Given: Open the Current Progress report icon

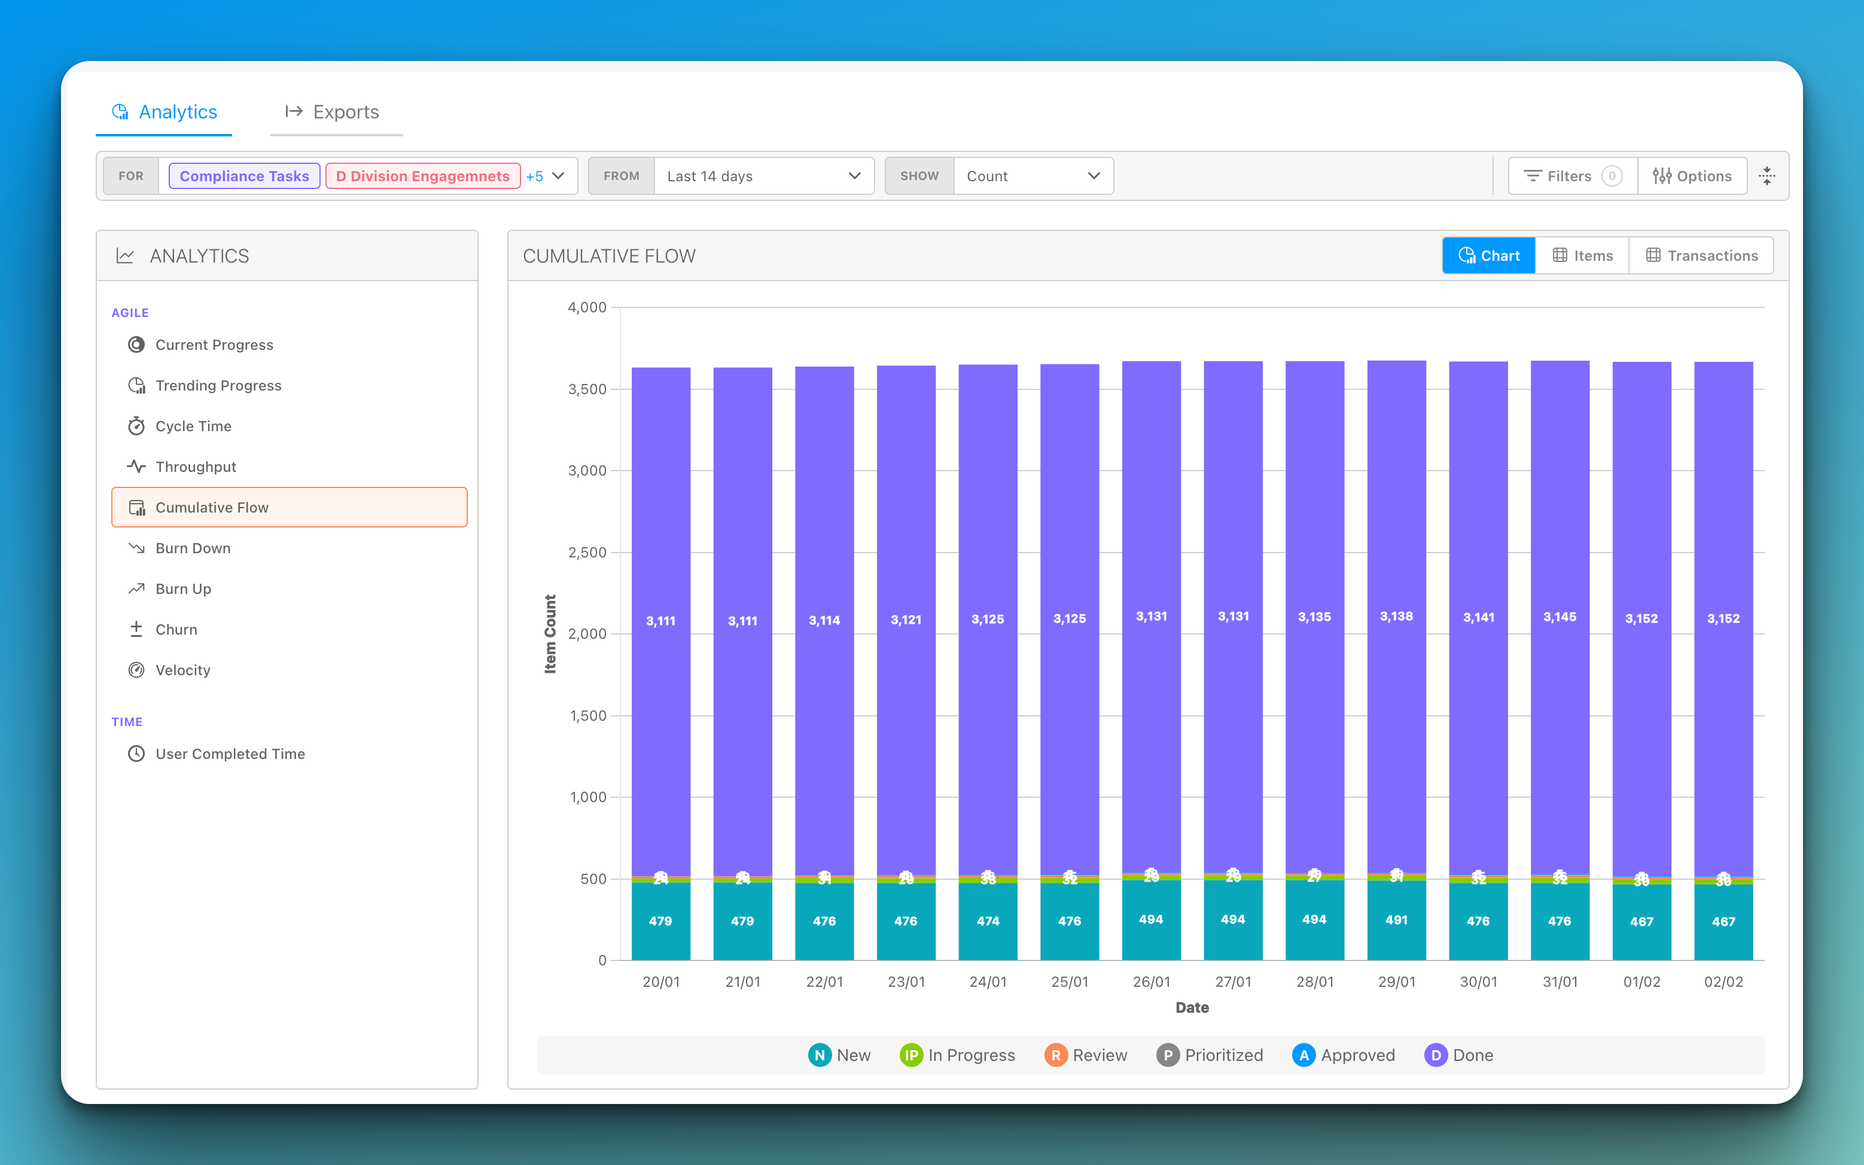Looking at the screenshot, I should (x=136, y=344).
